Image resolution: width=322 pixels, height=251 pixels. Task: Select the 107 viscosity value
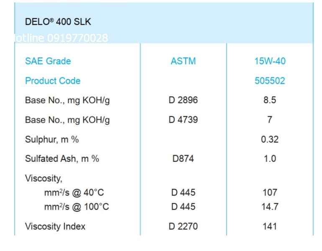tap(270, 193)
